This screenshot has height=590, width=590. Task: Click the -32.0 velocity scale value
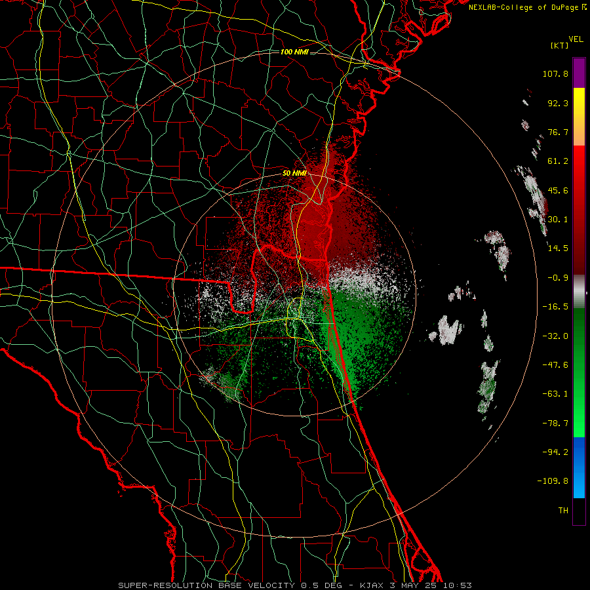tap(555, 336)
